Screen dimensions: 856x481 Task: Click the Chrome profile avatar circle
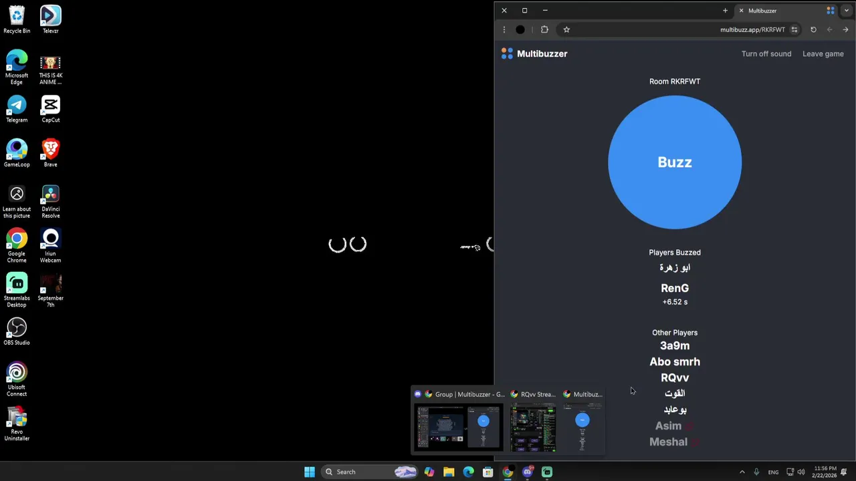[x=520, y=29]
